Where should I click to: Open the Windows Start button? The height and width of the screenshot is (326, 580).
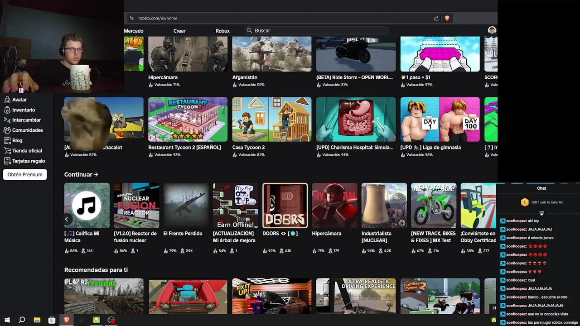tap(7, 320)
